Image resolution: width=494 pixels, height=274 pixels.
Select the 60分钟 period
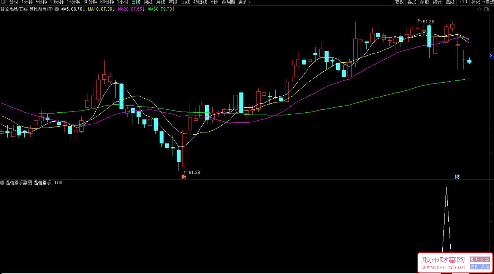(x=107, y=2)
